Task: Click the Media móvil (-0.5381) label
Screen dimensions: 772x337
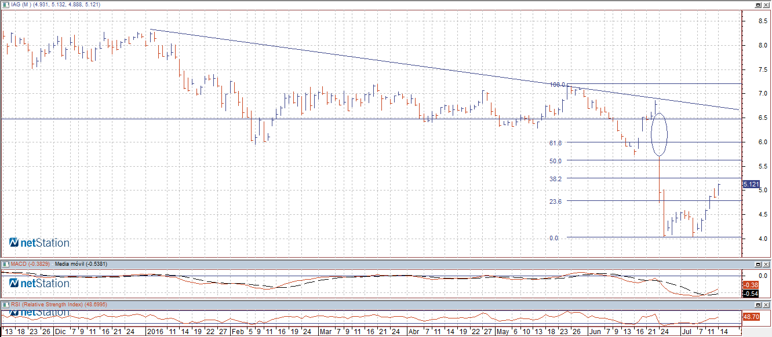Action: tap(80, 263)
